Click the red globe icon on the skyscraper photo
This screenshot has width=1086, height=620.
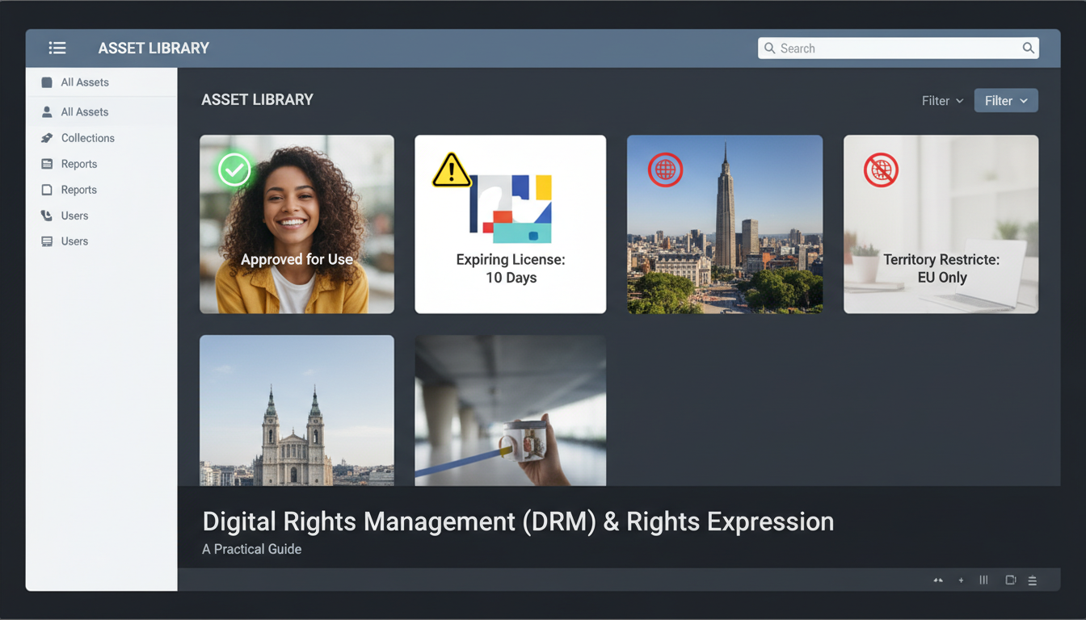[x=664, y=170]
